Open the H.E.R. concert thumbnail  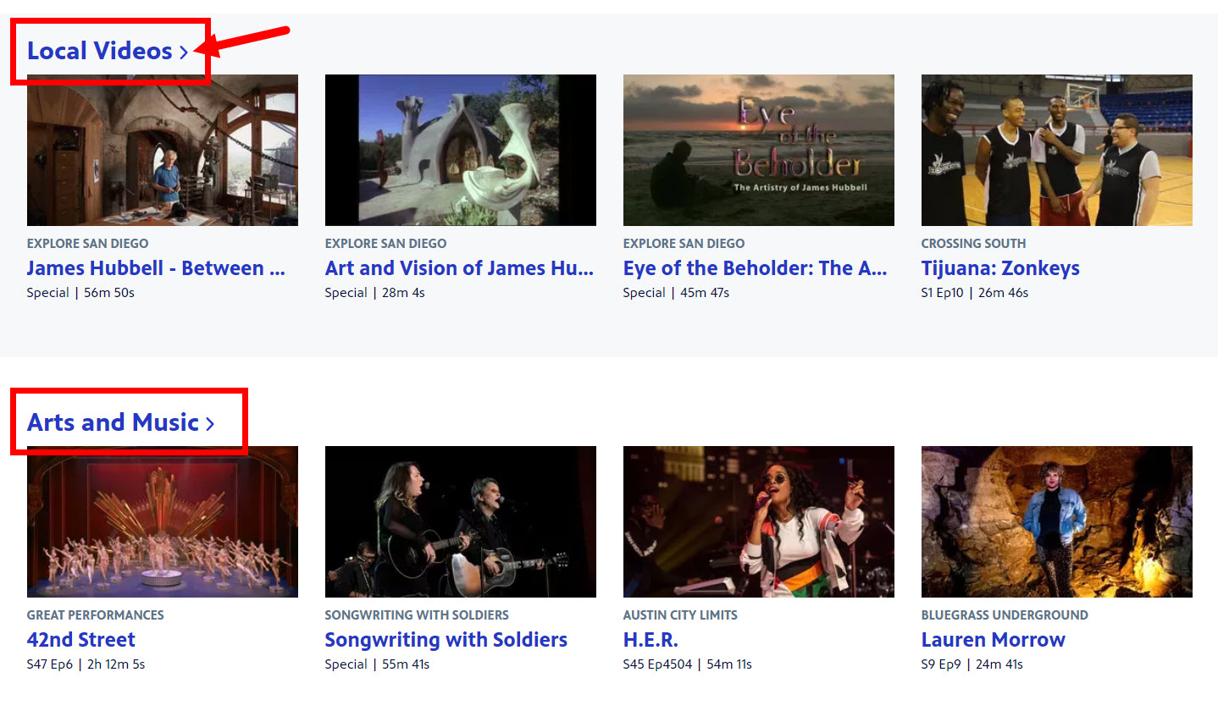pyautogui.click(x=759, y=521)
